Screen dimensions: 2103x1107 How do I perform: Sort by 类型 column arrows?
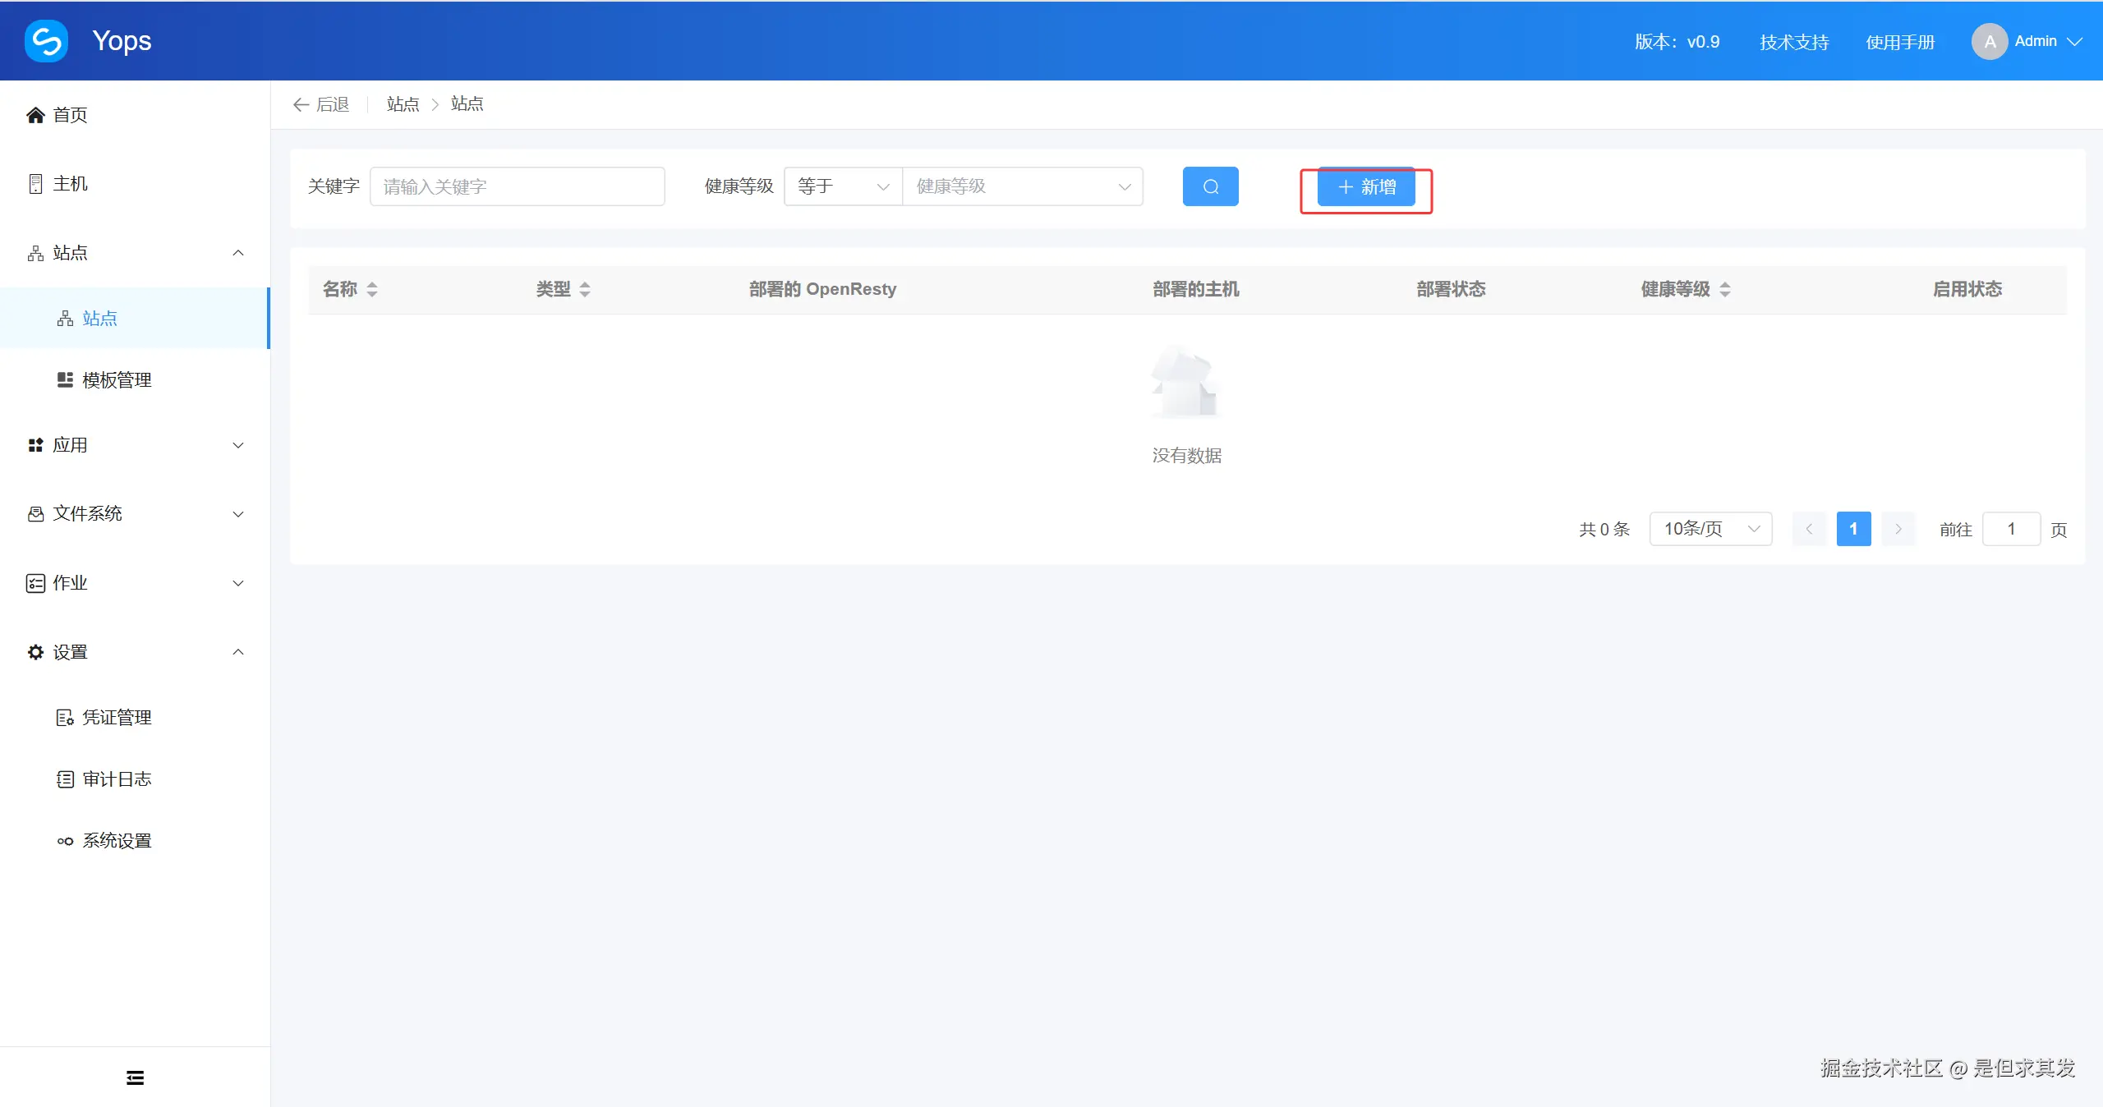point(585,289)
